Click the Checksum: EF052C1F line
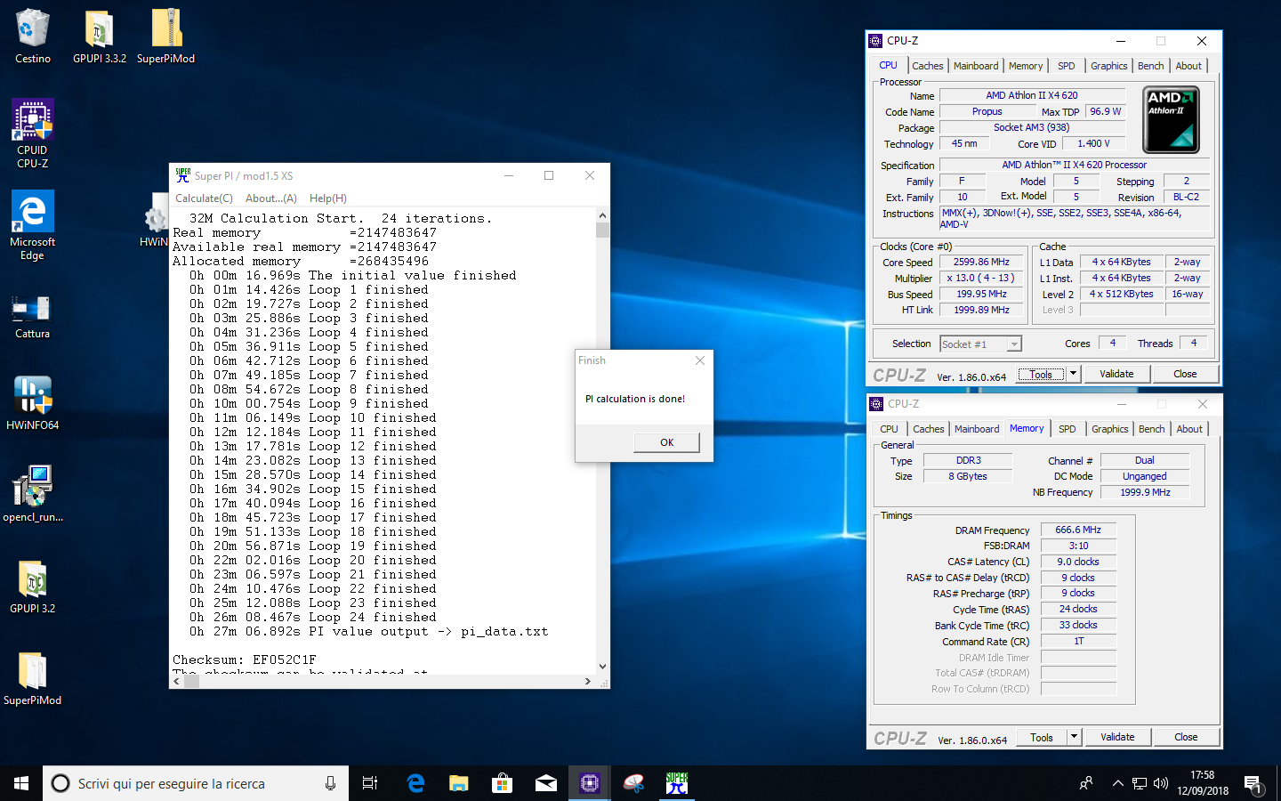Viewport: 1281px width, 801px height. 245,659
